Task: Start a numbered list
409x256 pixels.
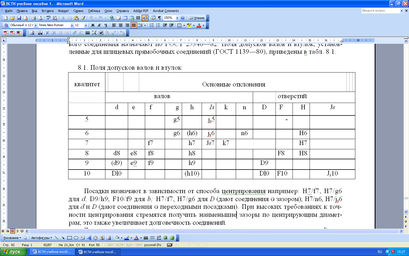Action: (152, 25)
